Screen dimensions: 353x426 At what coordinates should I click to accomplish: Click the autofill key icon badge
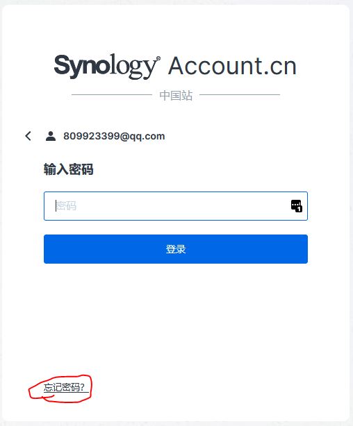297,206
